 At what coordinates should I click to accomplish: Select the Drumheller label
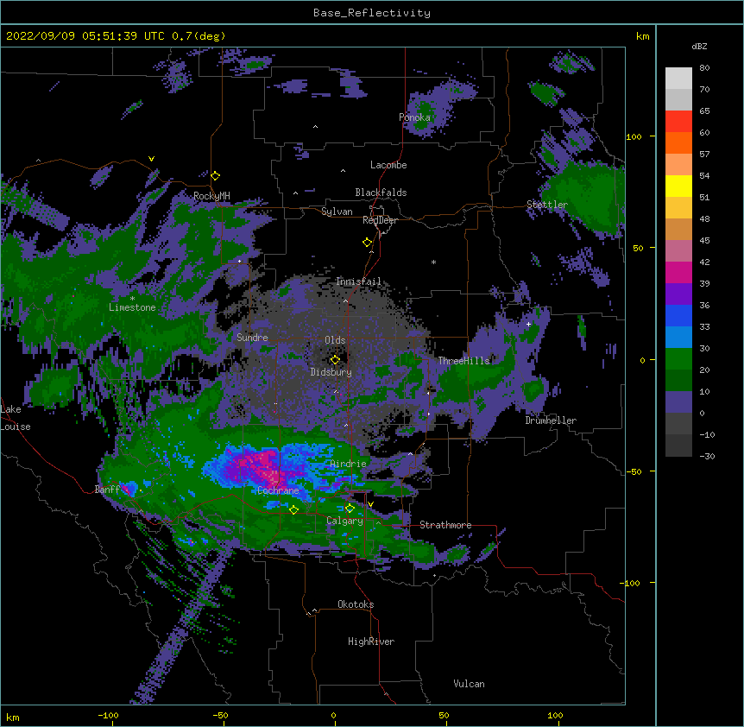pyautogui.click(x=551, y=420)
